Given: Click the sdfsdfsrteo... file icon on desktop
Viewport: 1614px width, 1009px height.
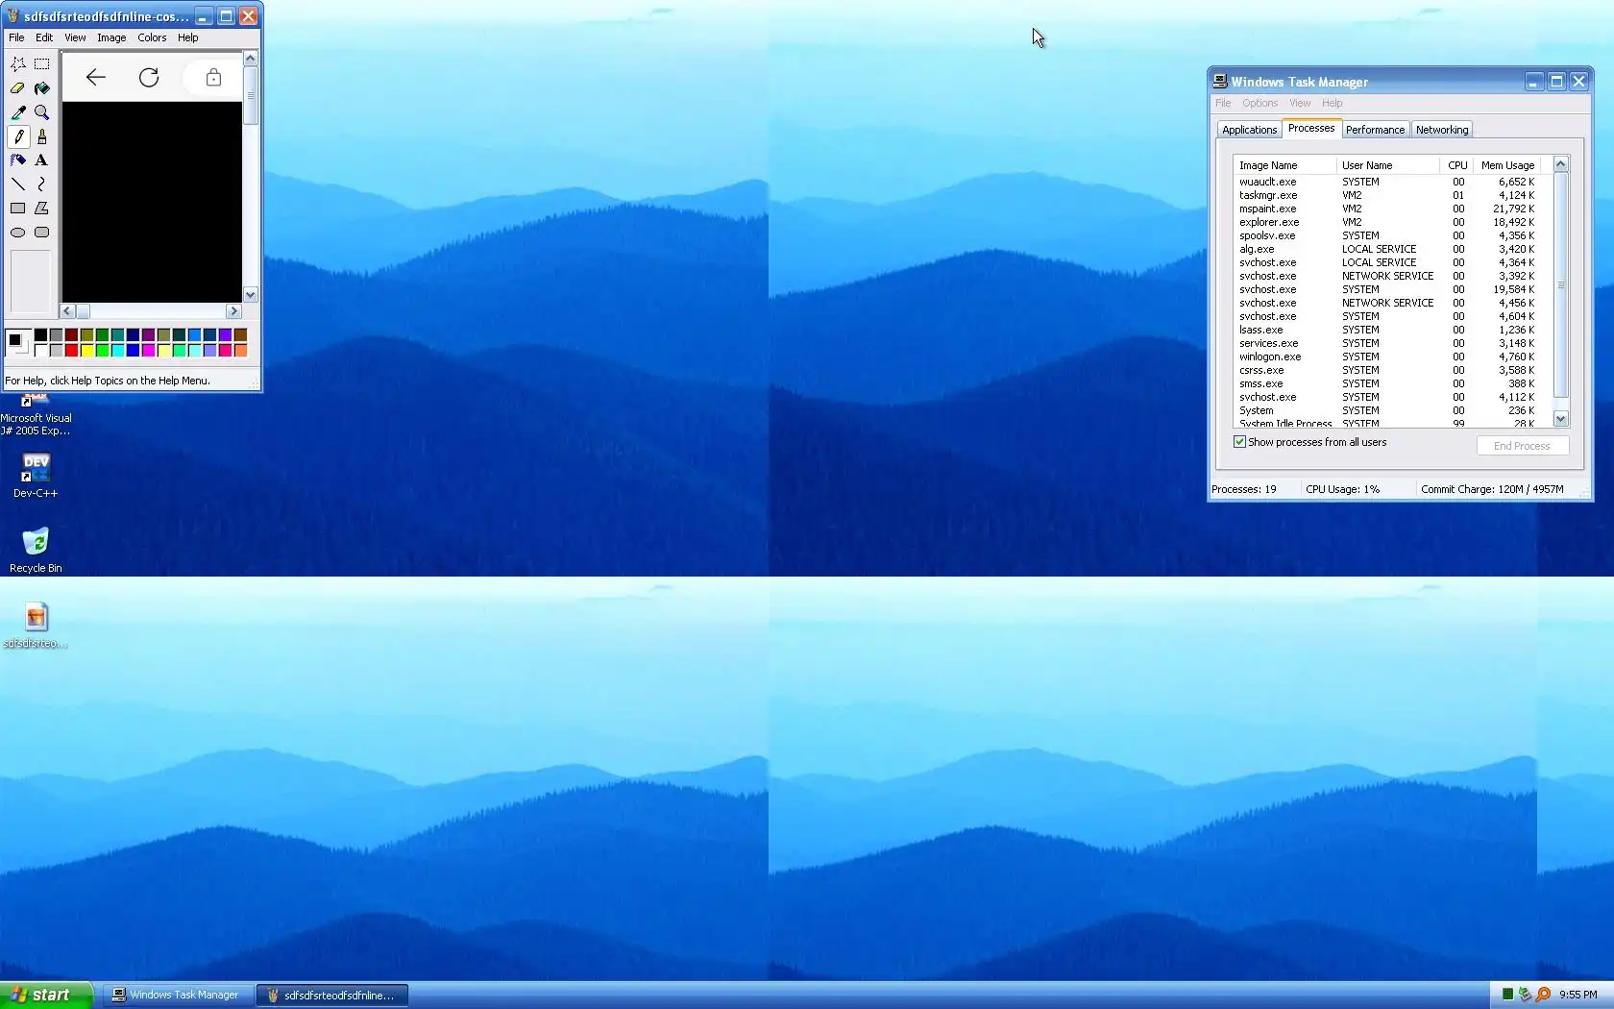Looking at the screenshot, I should pos(36,626).
